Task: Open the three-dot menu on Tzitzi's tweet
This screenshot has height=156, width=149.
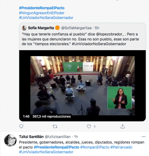Action: click(143, 137)
